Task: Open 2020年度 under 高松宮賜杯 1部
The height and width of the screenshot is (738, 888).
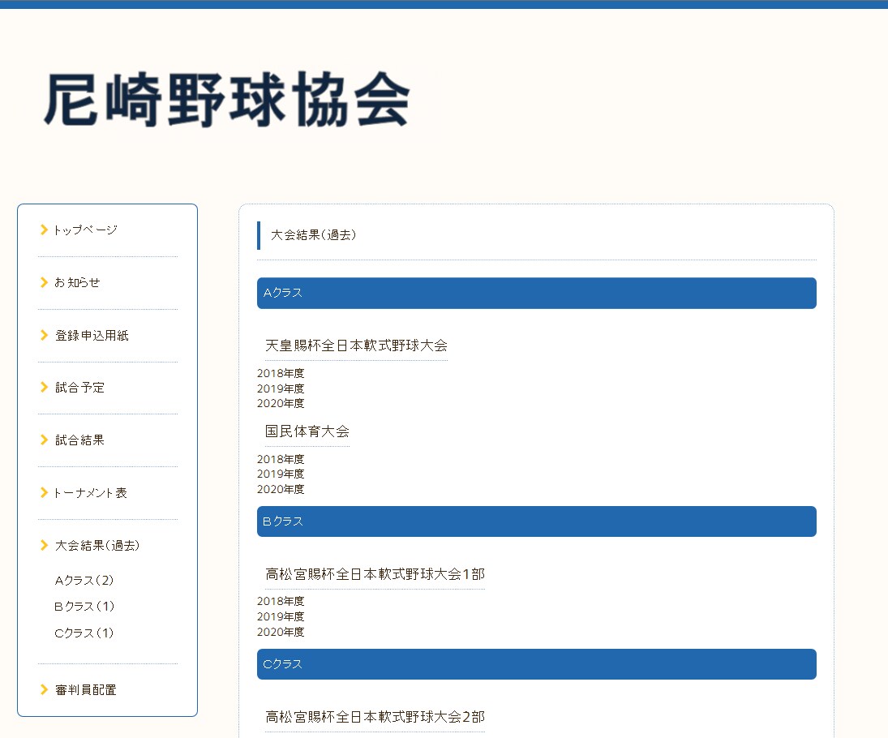Action: pyautogui.click(x=281, y=632)
